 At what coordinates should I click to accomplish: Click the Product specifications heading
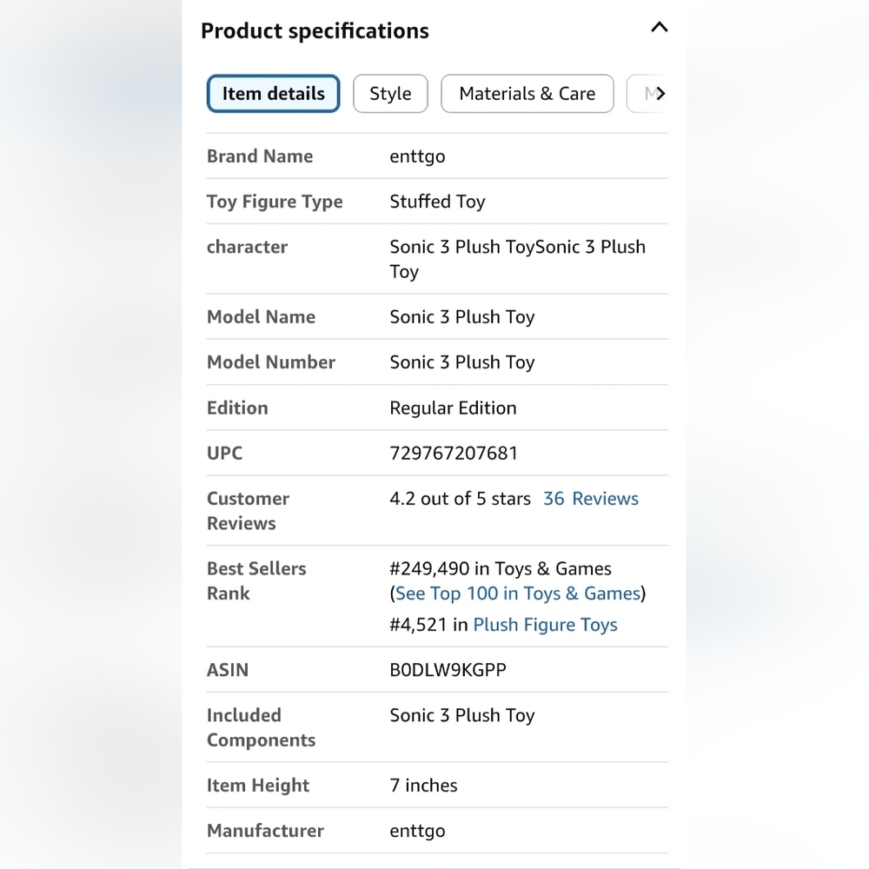click(315, 30)
